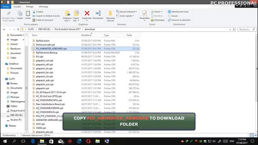
Task: Select AZ_STADIUMEXTERIOR.cpk file
Action: tap(50, 108)
